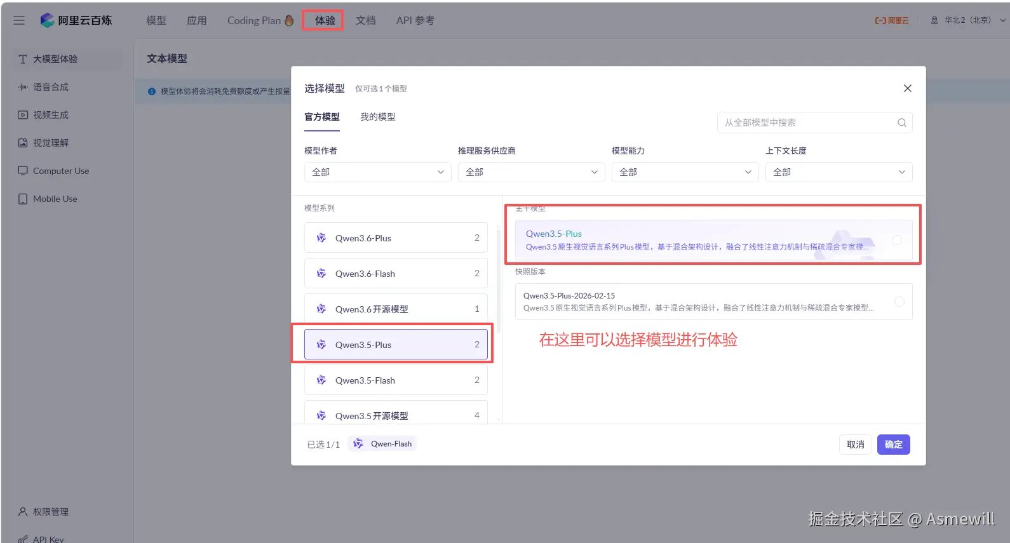This screenshot has height=543, width=1010.
Task: Click the Qwen icon on Qwen3.5-Plus row
Action: (321, 345)
